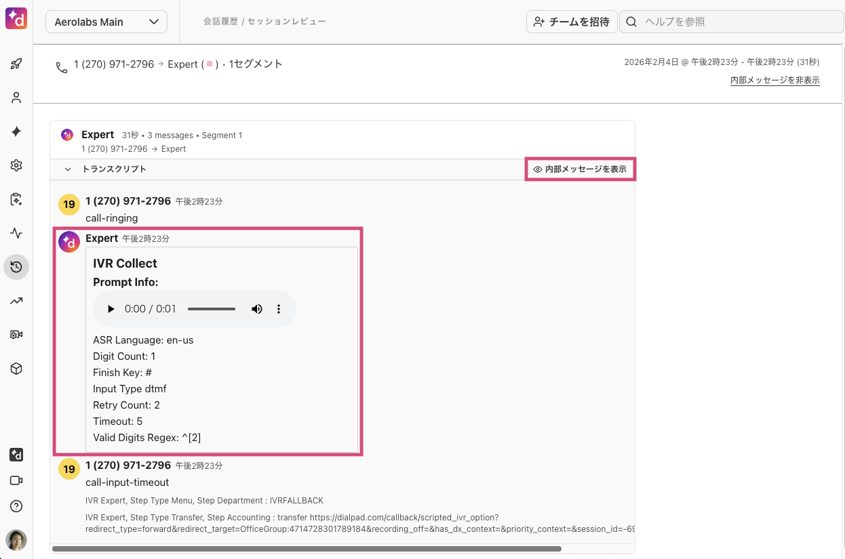Open the Dialpad AI badge icon near sidebar bottom

[x=16, y=455]
